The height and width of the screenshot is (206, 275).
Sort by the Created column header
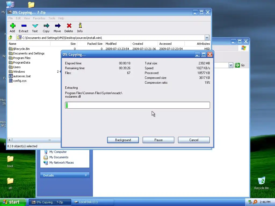tap(144, 44)
